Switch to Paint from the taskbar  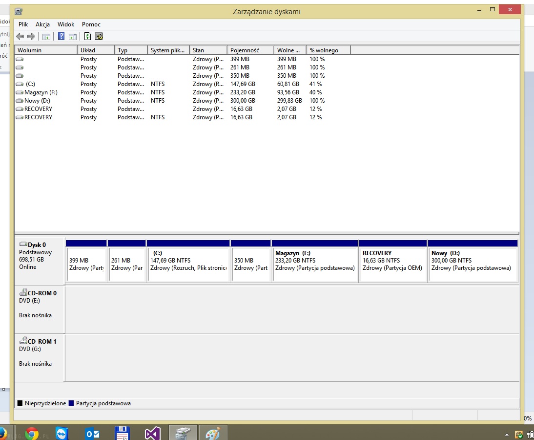[x=213, y=433]
